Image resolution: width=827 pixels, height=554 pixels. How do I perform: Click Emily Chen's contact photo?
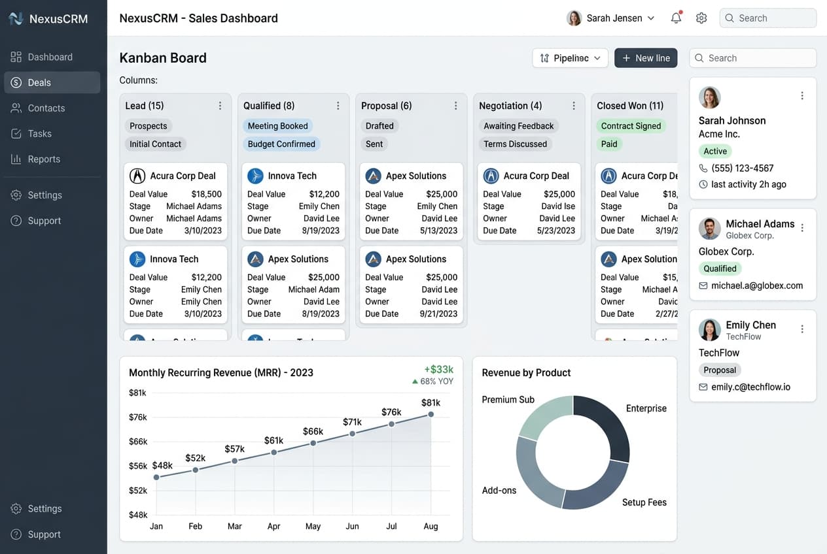pos(709,330)
